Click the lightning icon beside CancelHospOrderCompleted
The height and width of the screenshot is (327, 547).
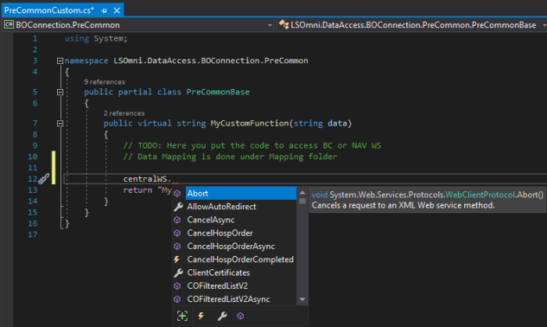pos(177,260)
